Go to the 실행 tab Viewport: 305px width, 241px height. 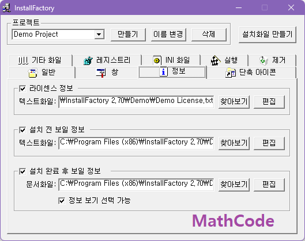pyautogui.click(x=224, y=60)
